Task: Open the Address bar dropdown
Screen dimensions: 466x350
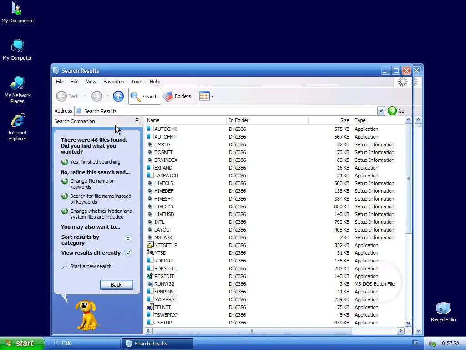Action: (x=381, y=111)
